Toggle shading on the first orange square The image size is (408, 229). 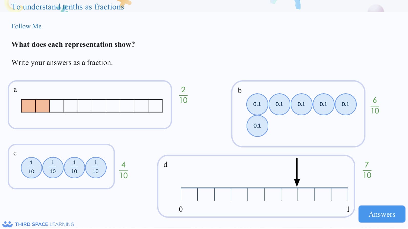click(28, 106)
